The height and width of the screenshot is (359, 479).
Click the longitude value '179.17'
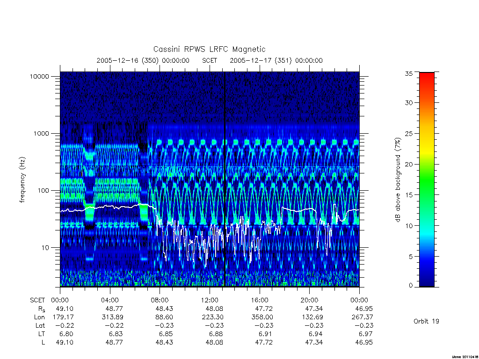click(x=63, y=317)
